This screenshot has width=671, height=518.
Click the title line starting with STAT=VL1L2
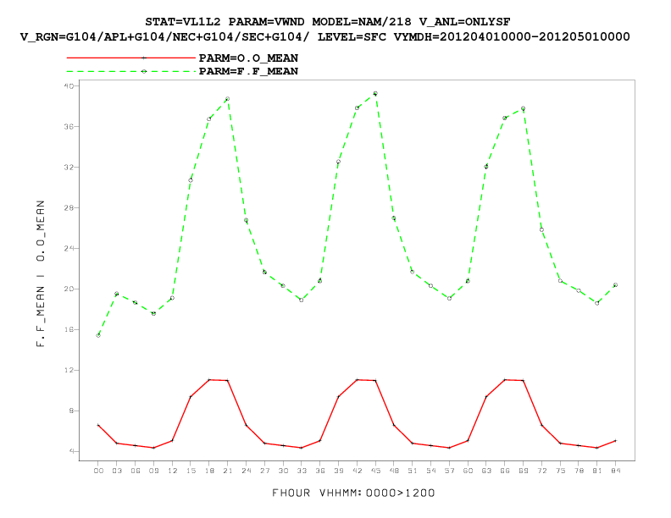click(x=328, y=22)
